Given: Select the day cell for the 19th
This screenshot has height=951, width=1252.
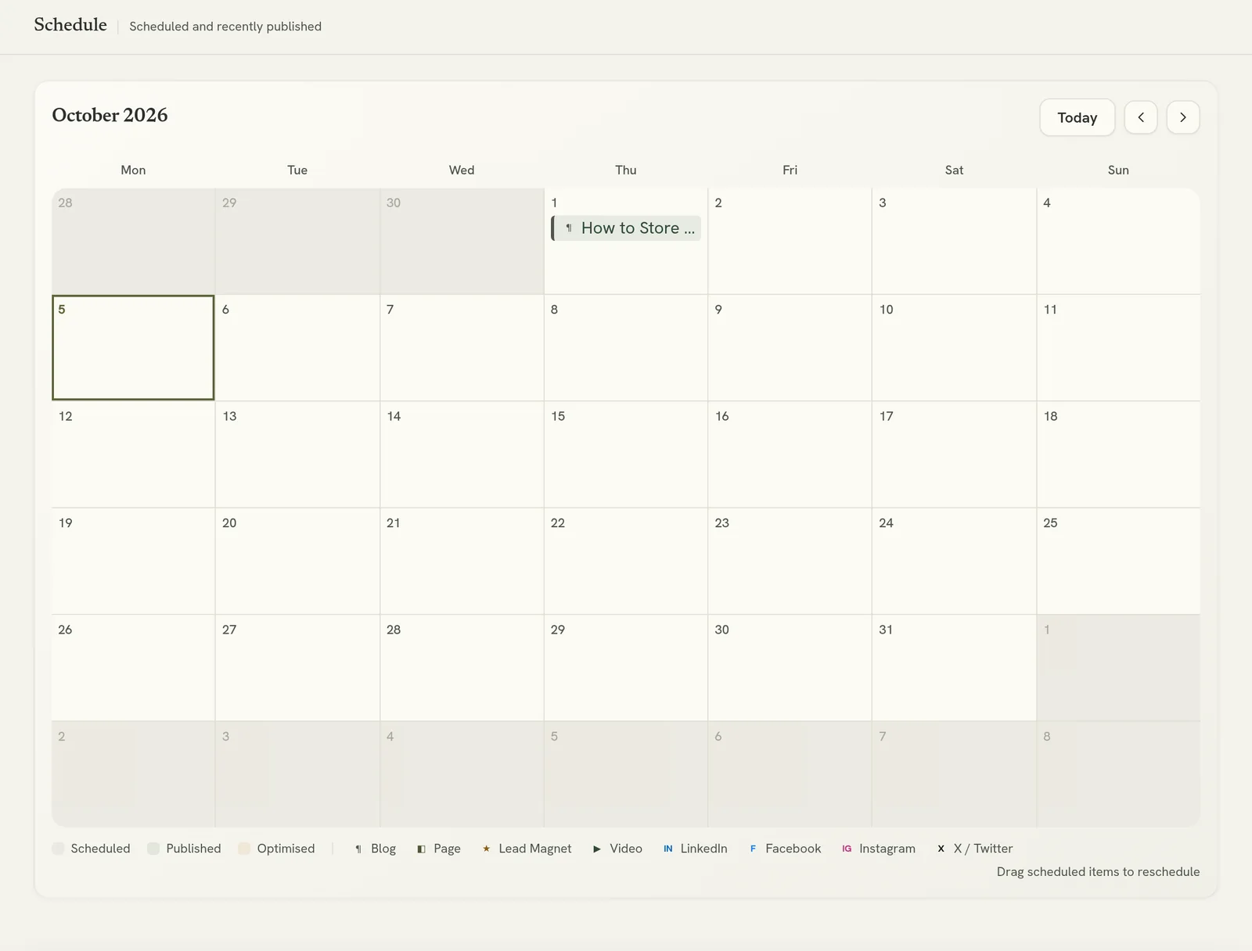Looking at the screenshot, I should click(x=133, y=562).
